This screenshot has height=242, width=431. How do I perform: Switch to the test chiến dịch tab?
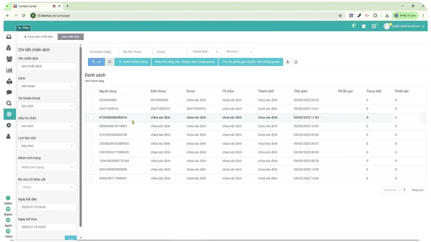70,37
